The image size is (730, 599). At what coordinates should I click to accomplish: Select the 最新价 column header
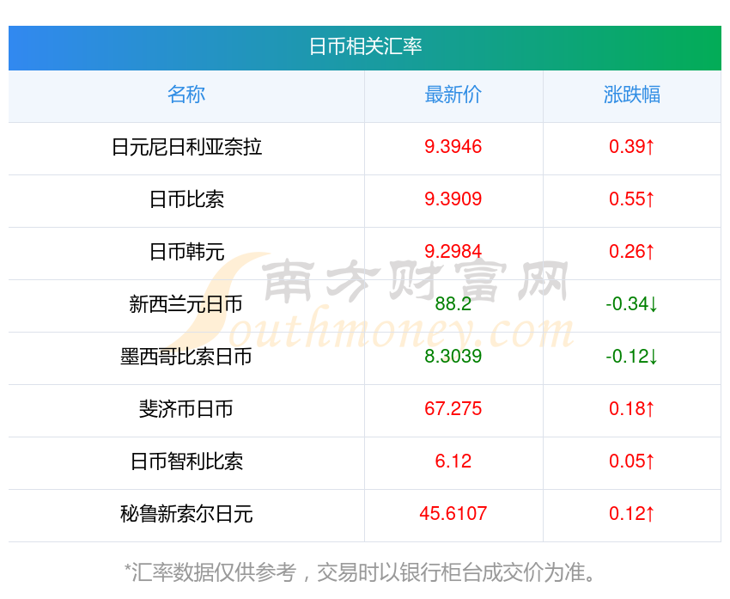point(453,95)
